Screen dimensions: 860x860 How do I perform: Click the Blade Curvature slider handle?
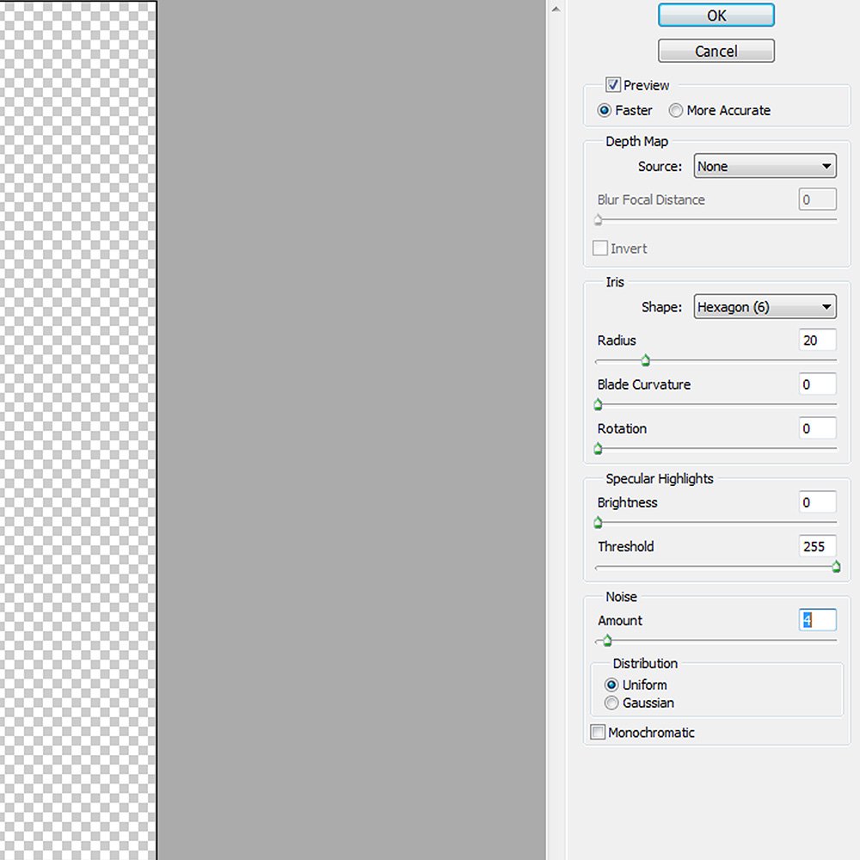click(599, 405)
